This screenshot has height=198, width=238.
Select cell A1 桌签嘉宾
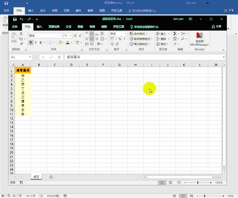click(23, 70)
